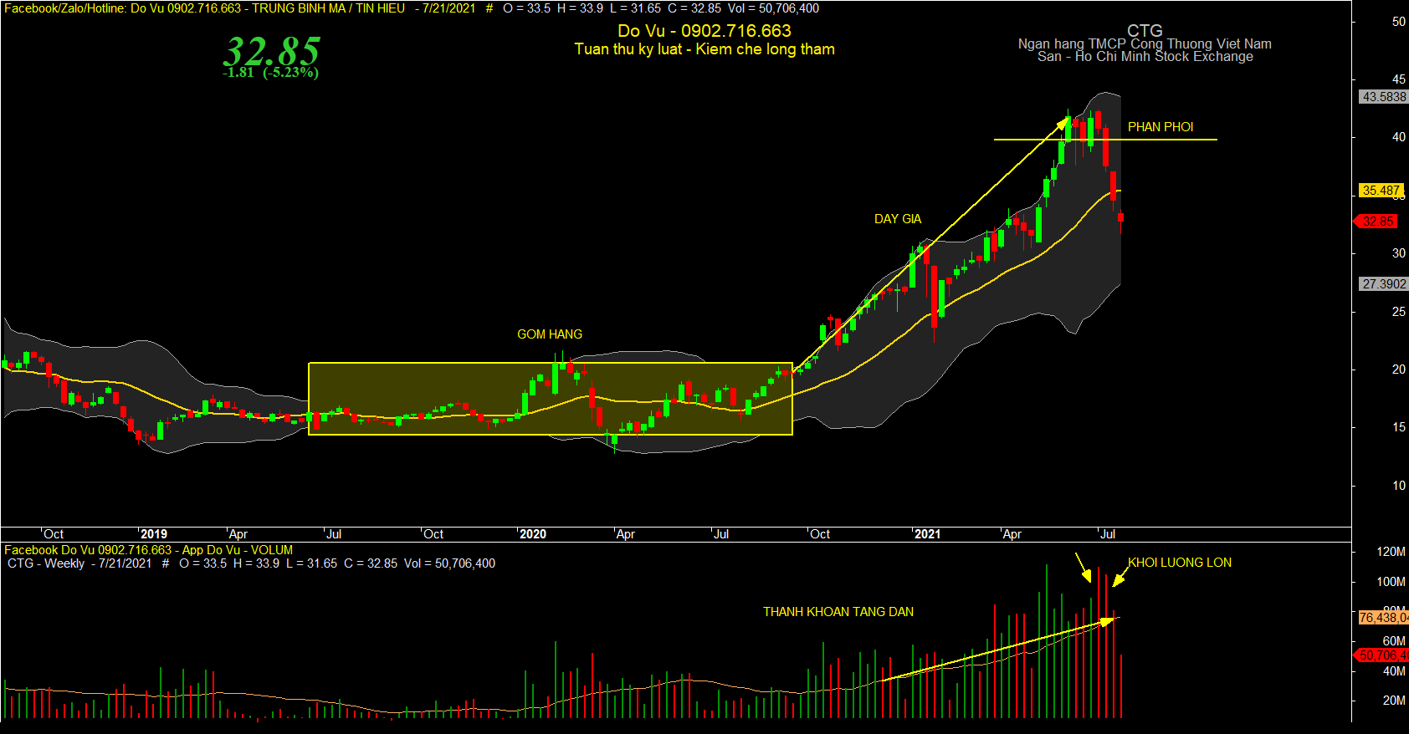This screenshot has height=734, width=1409.
Task: Click the 27.3902 lower band value label
Action: coord(1384,284)
